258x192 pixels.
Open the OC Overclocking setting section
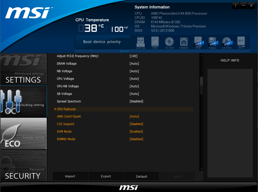pos(23,101)
